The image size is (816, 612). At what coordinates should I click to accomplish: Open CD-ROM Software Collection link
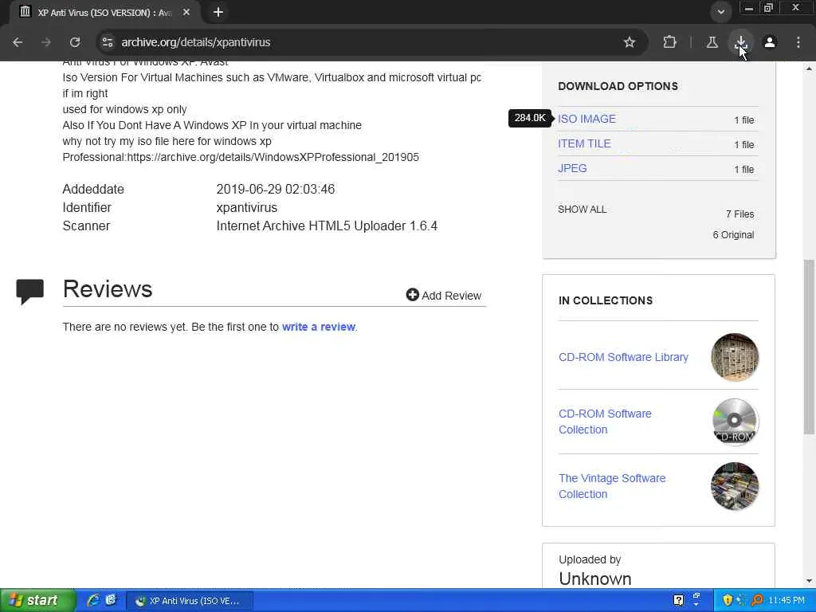tap(605, 422)
